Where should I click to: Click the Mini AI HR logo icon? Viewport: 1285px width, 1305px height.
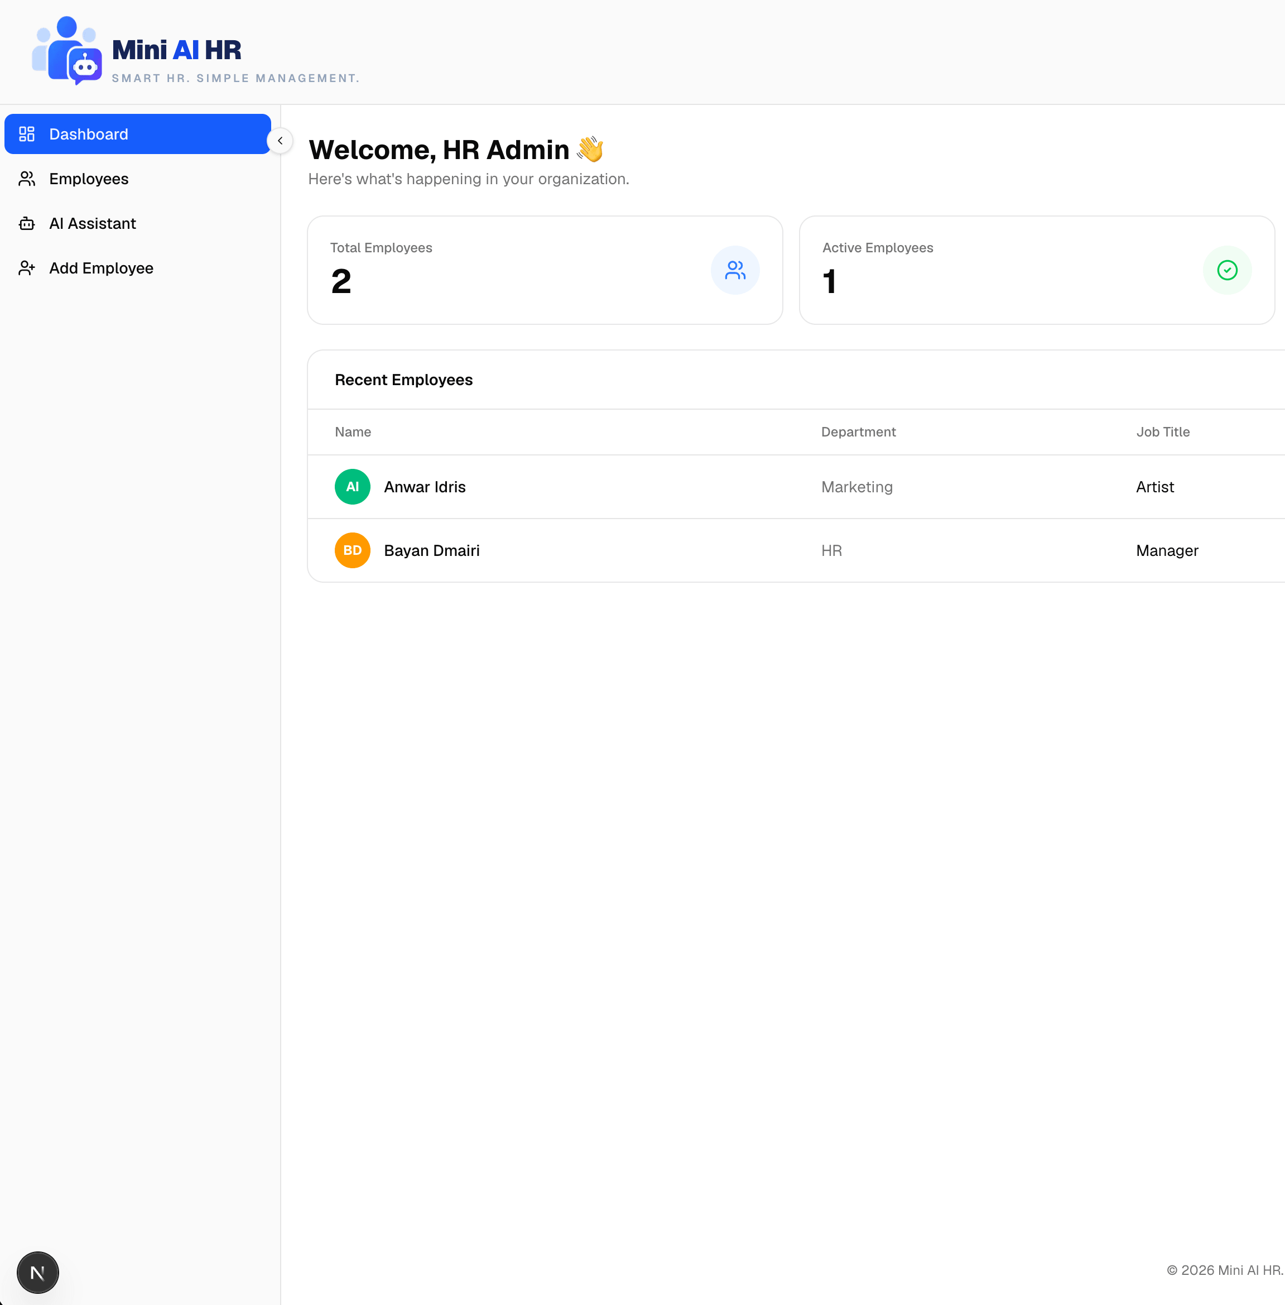click(67, 51)
